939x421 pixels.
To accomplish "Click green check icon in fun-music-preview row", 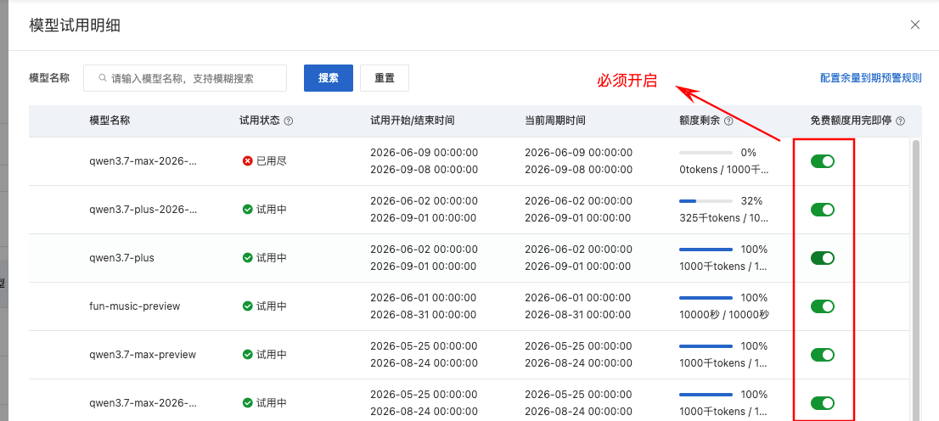I will 247,306.
